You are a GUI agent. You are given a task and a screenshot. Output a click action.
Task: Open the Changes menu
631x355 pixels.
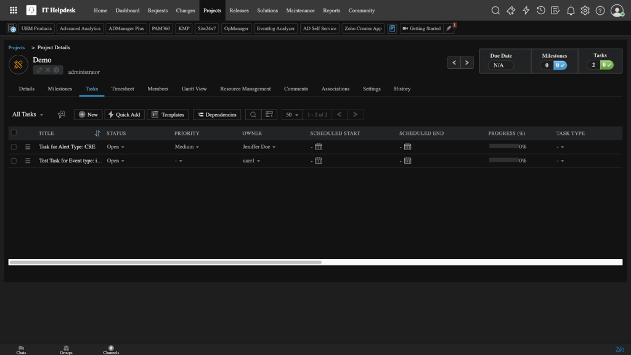coord(185,10)
